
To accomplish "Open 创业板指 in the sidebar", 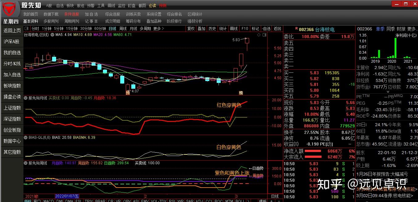I will [12, 130].
